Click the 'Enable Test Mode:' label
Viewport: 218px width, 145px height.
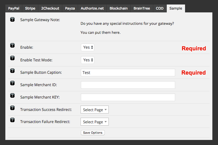click(36, 60)
